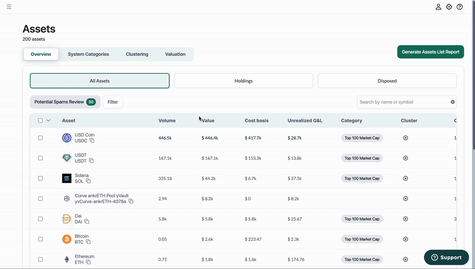Click the page vertical scrollbar

(x=473, y=76)
